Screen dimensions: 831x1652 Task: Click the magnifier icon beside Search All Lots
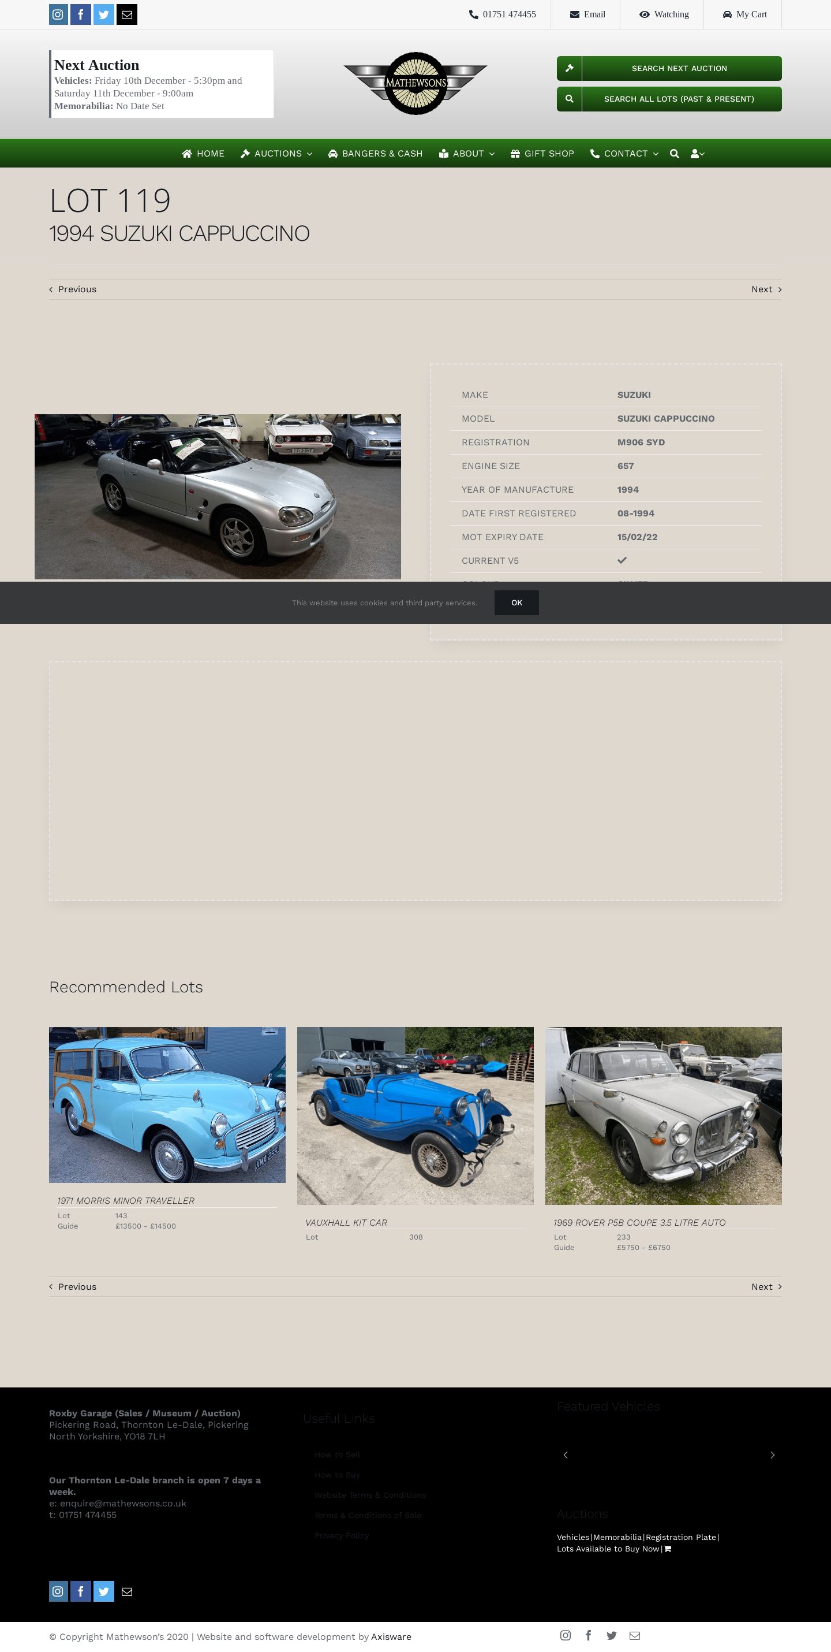569,99
